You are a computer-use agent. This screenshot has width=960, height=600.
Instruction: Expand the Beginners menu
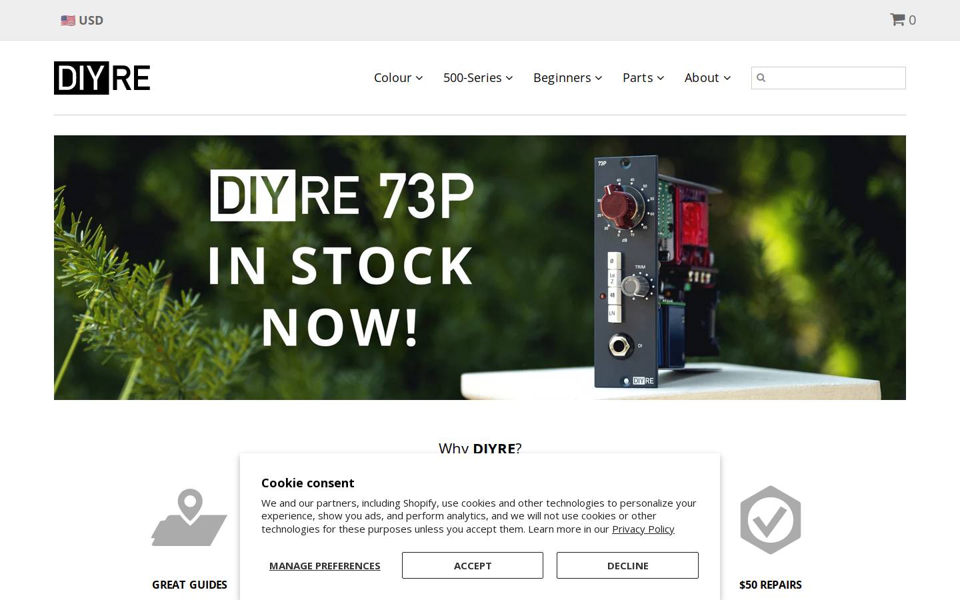(567, 78)
